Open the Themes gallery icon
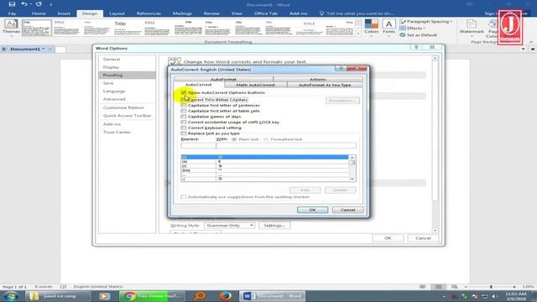Image resolution: width=537 pixels, height=302 pixels. coord(11,27)
